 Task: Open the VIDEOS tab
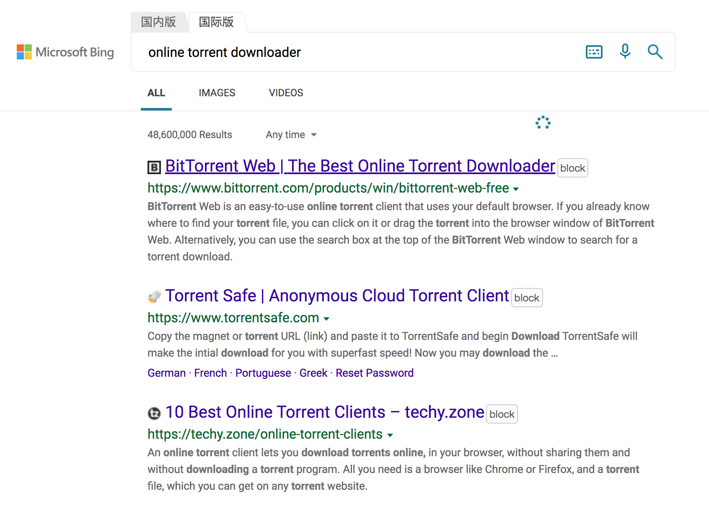pyautogui.click(x=286, y=93)
